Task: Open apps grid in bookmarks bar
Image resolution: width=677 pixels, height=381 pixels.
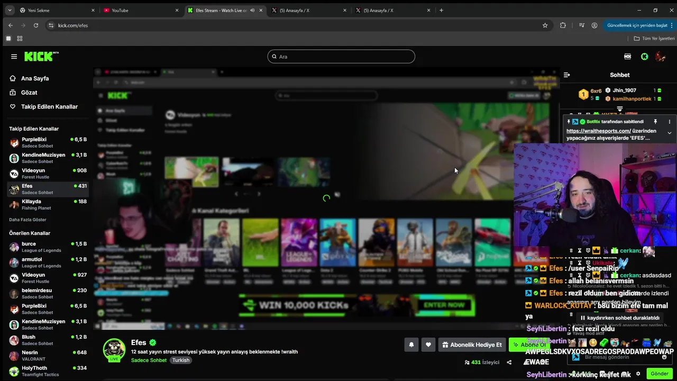Action: (20, 39)
